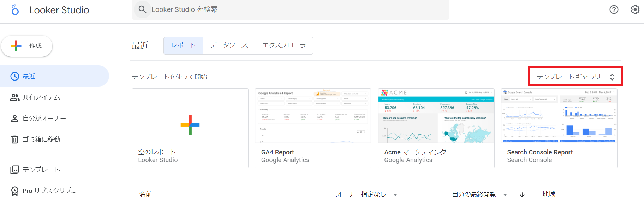Viewport: 644px width, 198px height.
Task: Open 共有アイテム in the sidebar
Action: tap(54, 97)
